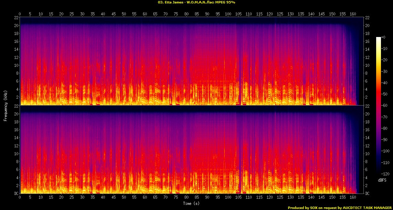Click the spectrogram title text at top
Viewport: 393px width, 210px height.
(x=196, y=2)
